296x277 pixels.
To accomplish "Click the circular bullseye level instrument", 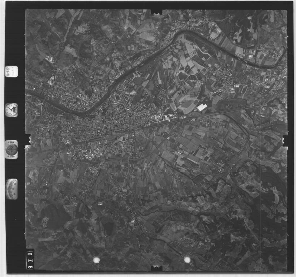I will click(11, 149).
